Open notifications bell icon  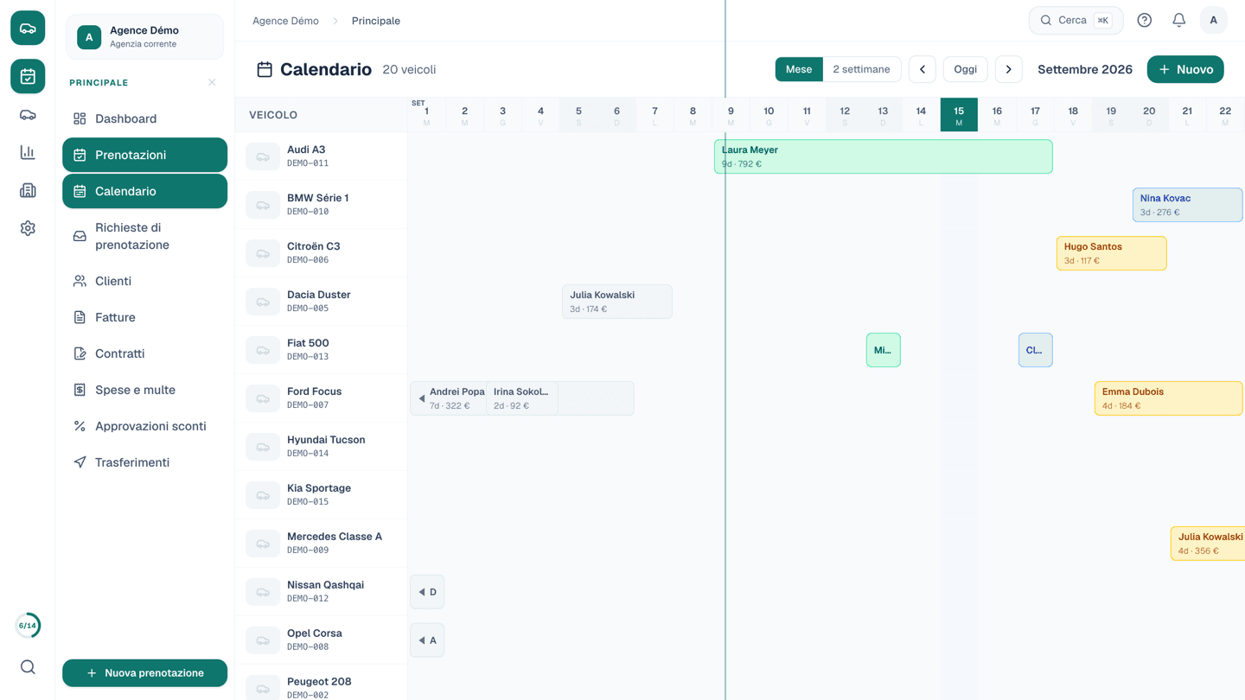[x=1178, y=20]
